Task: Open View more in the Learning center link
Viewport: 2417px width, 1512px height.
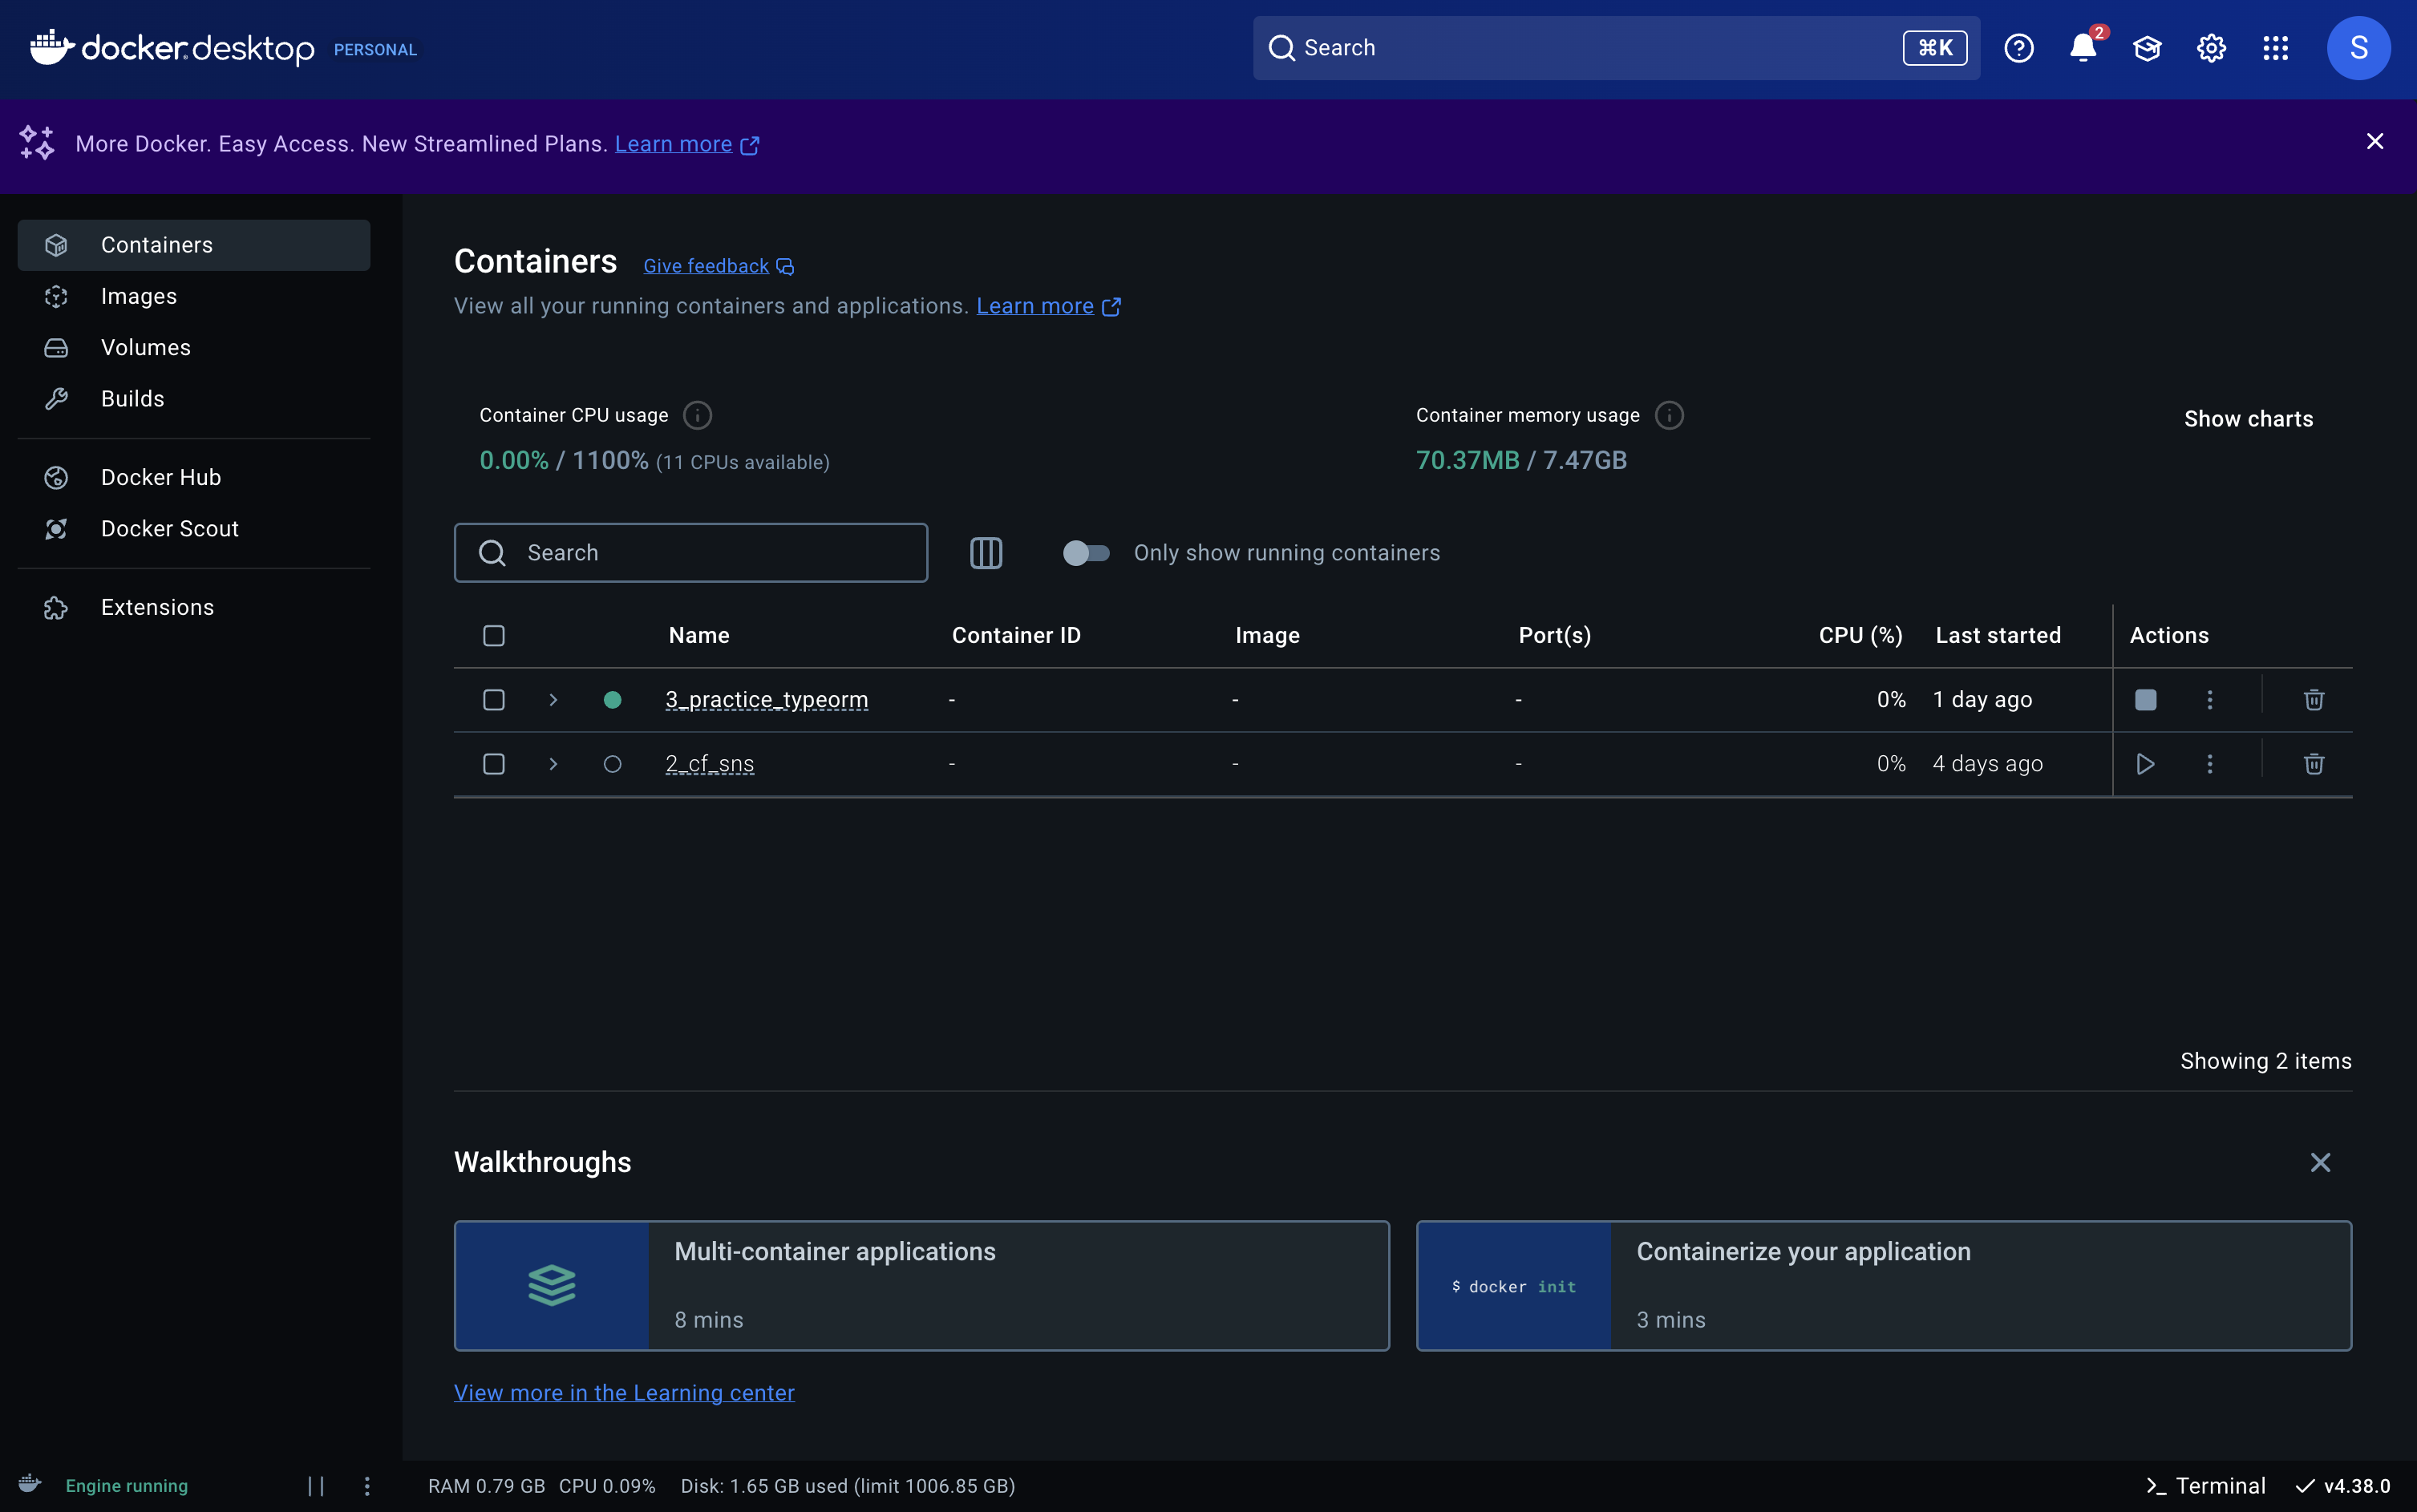Action: click(624, 1393)
